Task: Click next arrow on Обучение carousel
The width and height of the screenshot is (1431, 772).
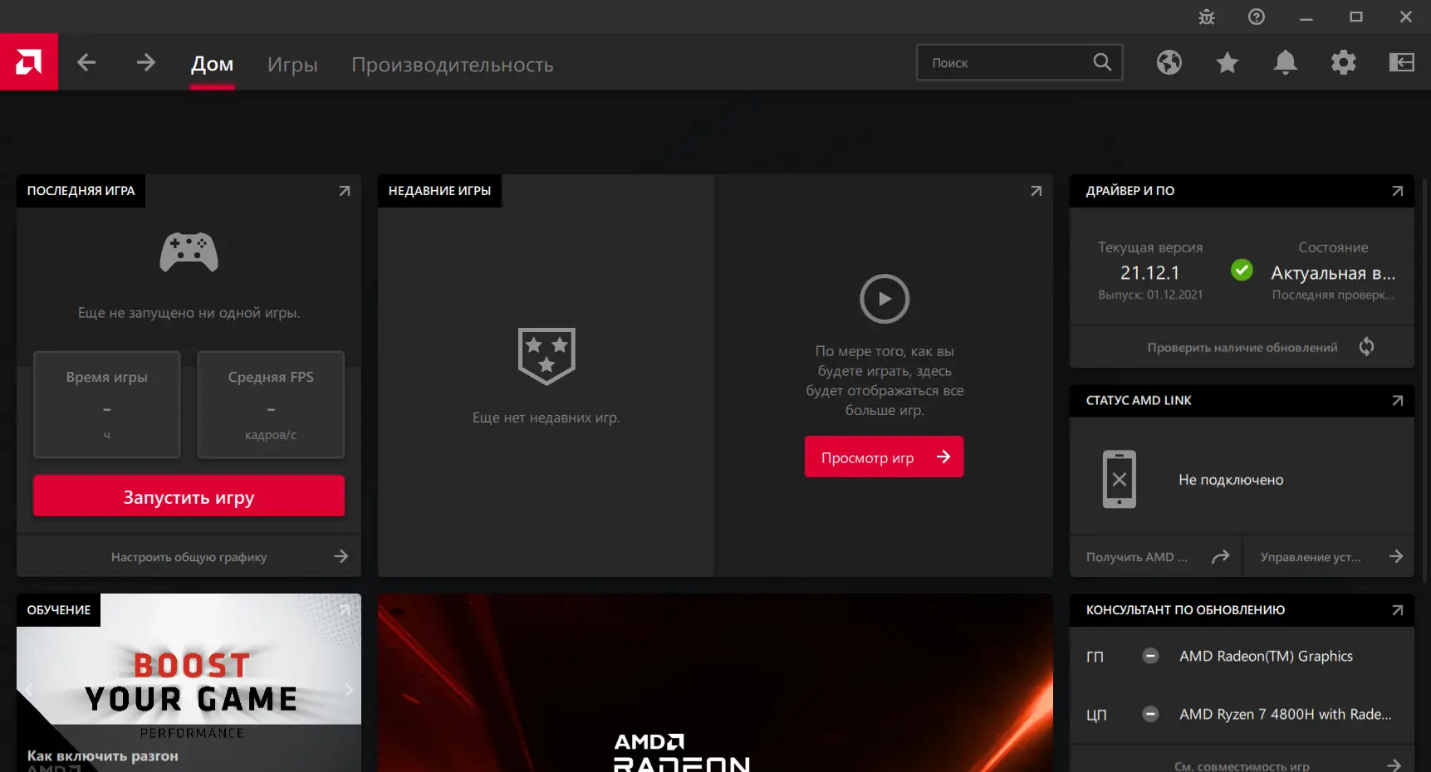Action: [348, 689]
